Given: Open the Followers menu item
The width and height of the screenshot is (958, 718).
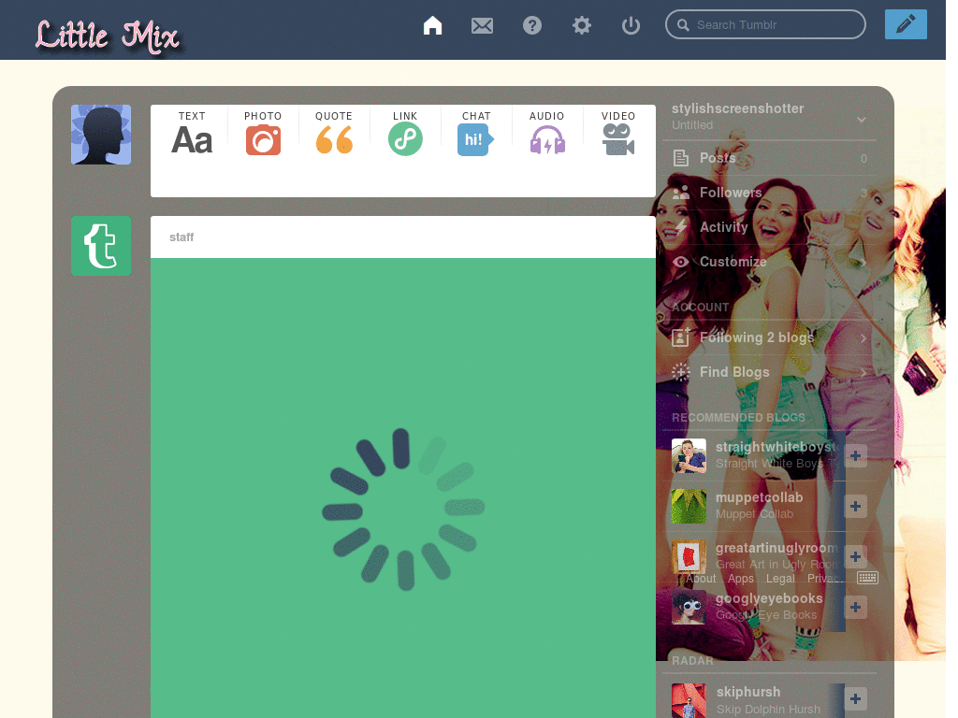Looking at the screenshot, I should (770, 193).
